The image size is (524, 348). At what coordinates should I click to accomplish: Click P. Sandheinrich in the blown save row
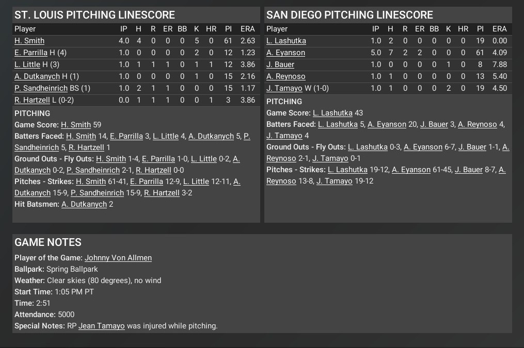41,88
